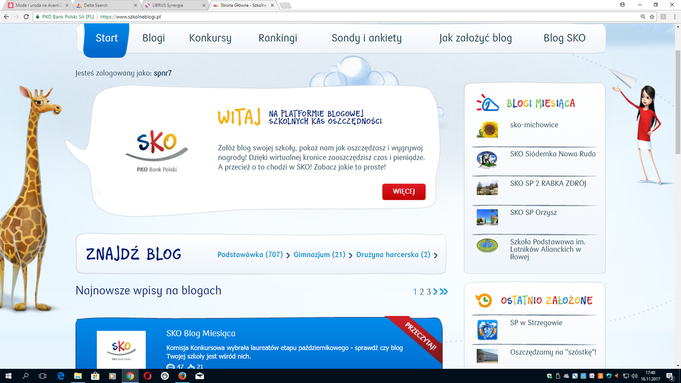681x383 pixels.
Task: Open the OneDrive cloud icon in the tray
Action: pos(566,376)
